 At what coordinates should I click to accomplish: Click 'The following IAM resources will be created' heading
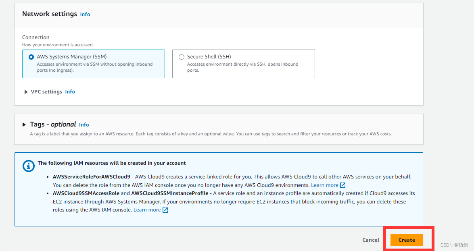[112, 163]
